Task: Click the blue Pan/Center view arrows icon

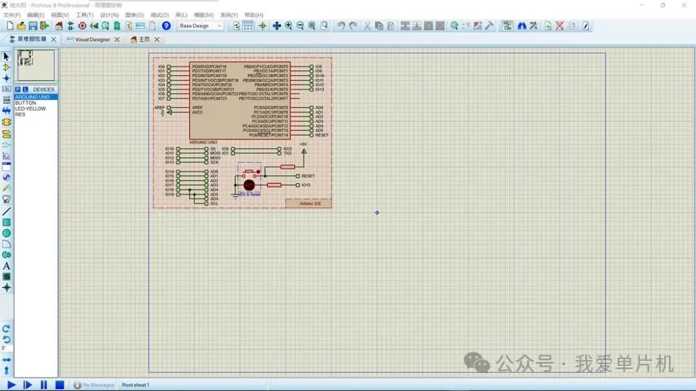Action: 276,26
